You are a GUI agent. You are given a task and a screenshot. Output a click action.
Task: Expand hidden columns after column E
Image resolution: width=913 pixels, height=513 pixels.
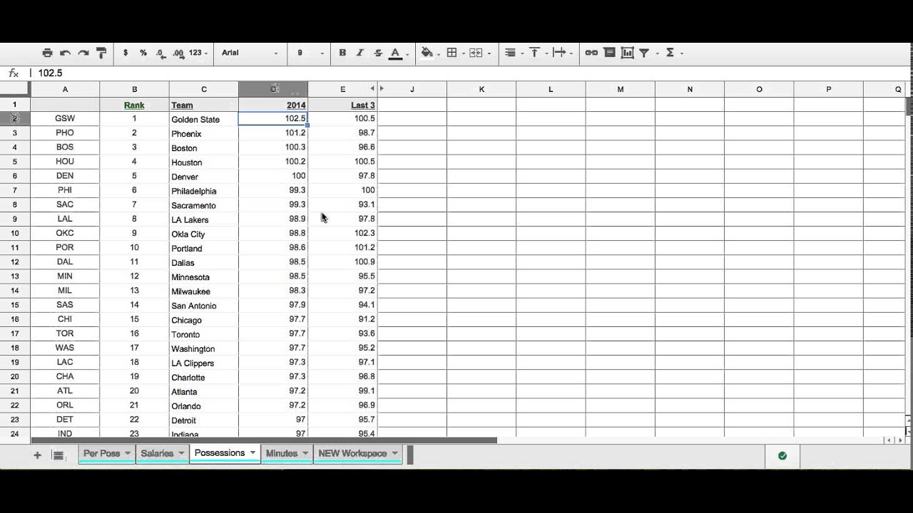click(382, 89)
